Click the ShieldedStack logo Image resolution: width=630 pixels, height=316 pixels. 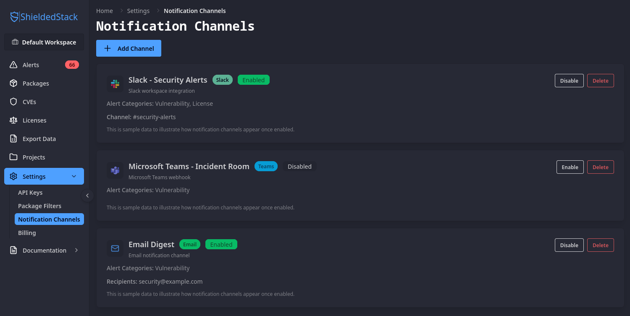click(43, 16)
